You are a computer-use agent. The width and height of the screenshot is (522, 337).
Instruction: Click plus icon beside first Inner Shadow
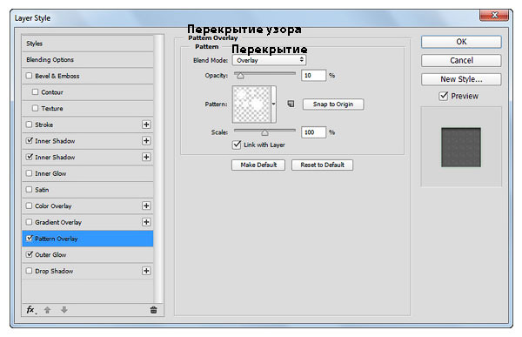coord(146,141)
